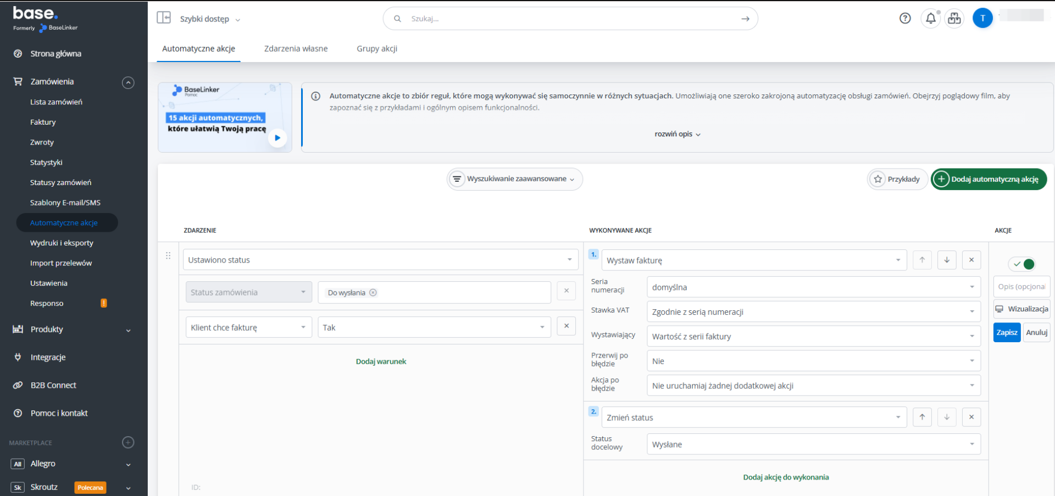Image resolution: width=1055 pixels, height=496 pixels.
Task: Open the Seria numeracji dropdown
Action: [x=813, y=287]
